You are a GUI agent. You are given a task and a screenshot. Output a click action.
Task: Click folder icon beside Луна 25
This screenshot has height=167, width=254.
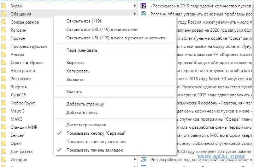pos(4,95)
